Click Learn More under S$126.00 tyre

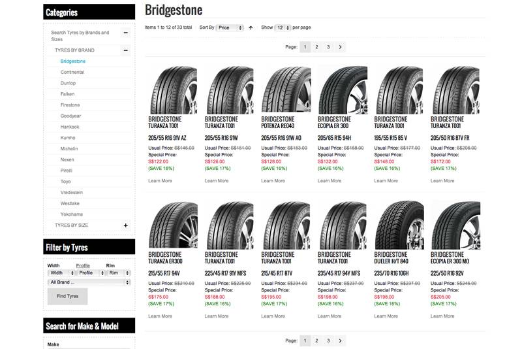[217, 181]
